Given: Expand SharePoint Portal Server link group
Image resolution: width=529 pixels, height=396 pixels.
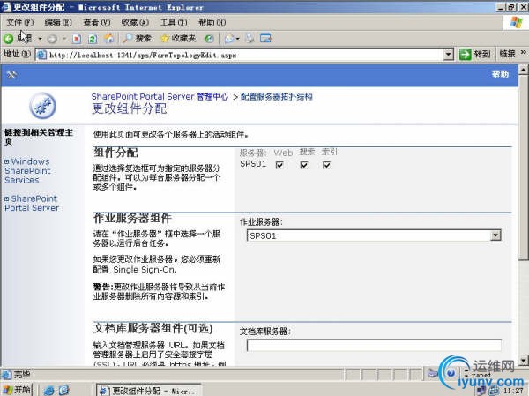Looking at the screenshot, I should (x=7, y=198).
